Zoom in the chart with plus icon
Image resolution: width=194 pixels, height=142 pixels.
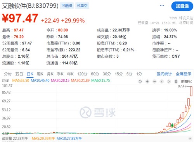click(147, 82)
